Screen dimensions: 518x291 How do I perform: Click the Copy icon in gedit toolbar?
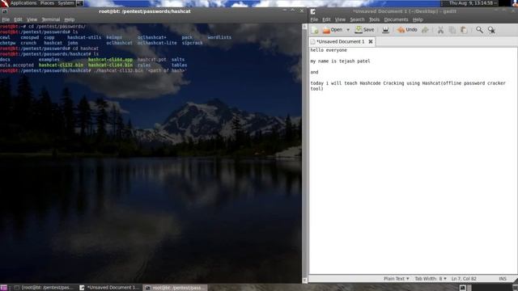click(x=452, y=30)
